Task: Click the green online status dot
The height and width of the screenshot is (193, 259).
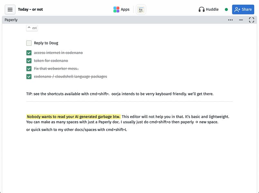Action: pyautogui.click(x=226, y=9)
